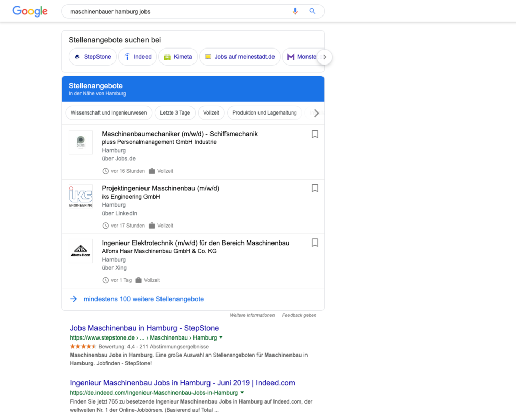516x418 pixels.
Task: Open mindestens 100 weitere Stellenangebote link
Action: [143, 299]
